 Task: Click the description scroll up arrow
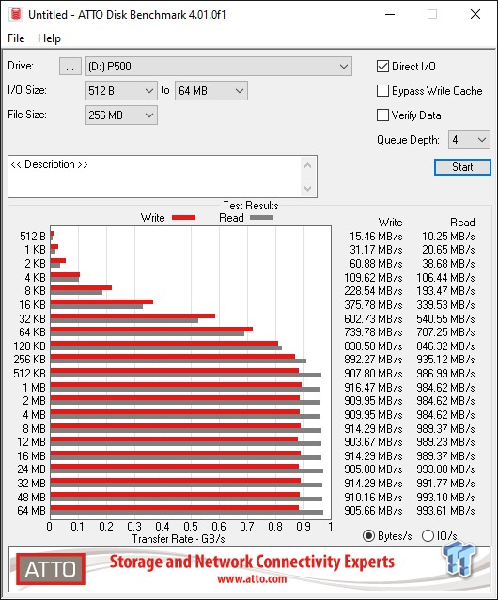point(308,166)
